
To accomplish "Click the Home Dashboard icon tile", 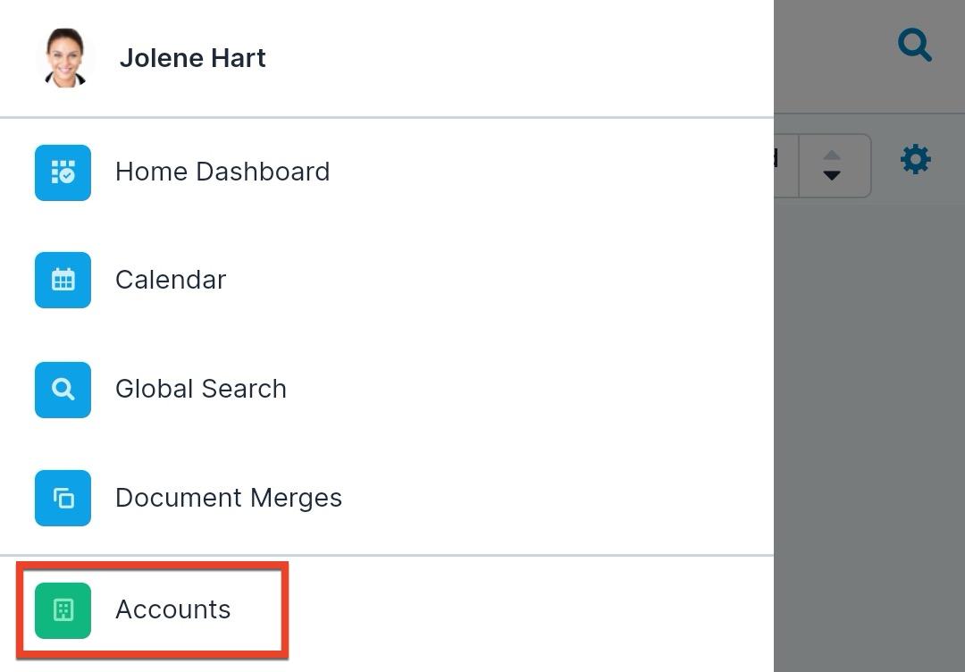I will (63, 172).
